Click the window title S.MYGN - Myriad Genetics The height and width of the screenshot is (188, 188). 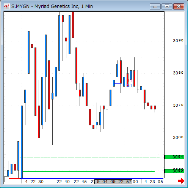(52, 6)
